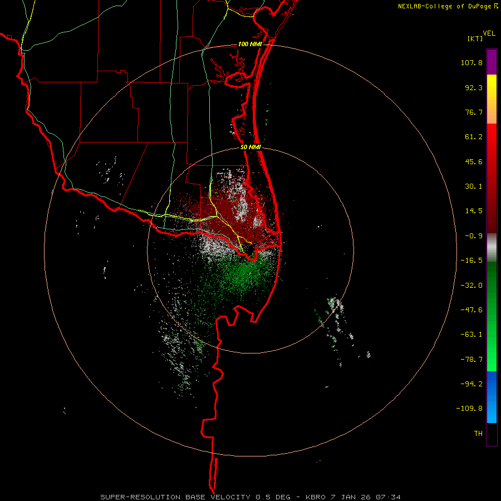The width and height of the screenshot is (501, 501).
Task: Click the -109.8 velocity scale value
Action: click(469, 409)
